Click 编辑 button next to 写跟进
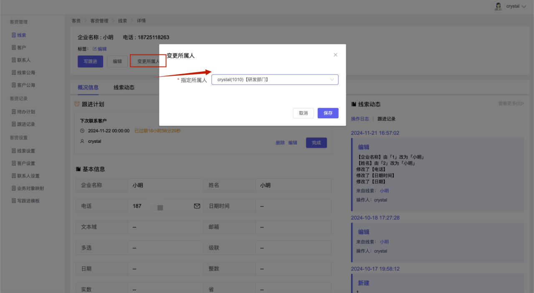Image resolution: width=534 pixels, height=293 pixels. tap(117, 61)
